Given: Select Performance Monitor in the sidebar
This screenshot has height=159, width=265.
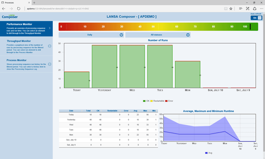Looking at the screenshot, I should pyautogui.click(x=26, y=28).
